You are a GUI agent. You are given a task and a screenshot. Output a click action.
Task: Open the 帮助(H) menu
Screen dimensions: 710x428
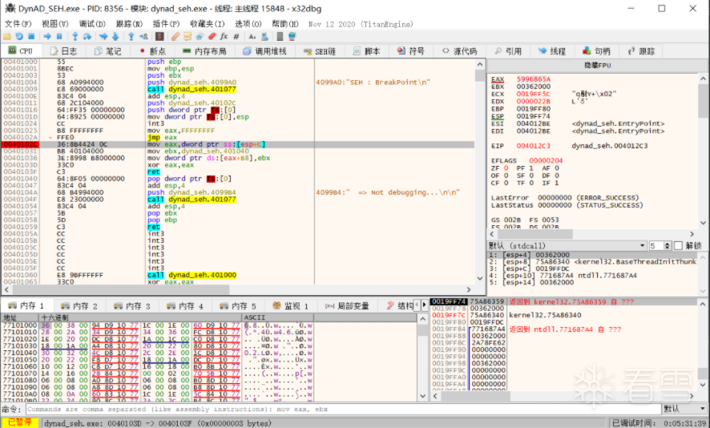(x=284, y=24)
